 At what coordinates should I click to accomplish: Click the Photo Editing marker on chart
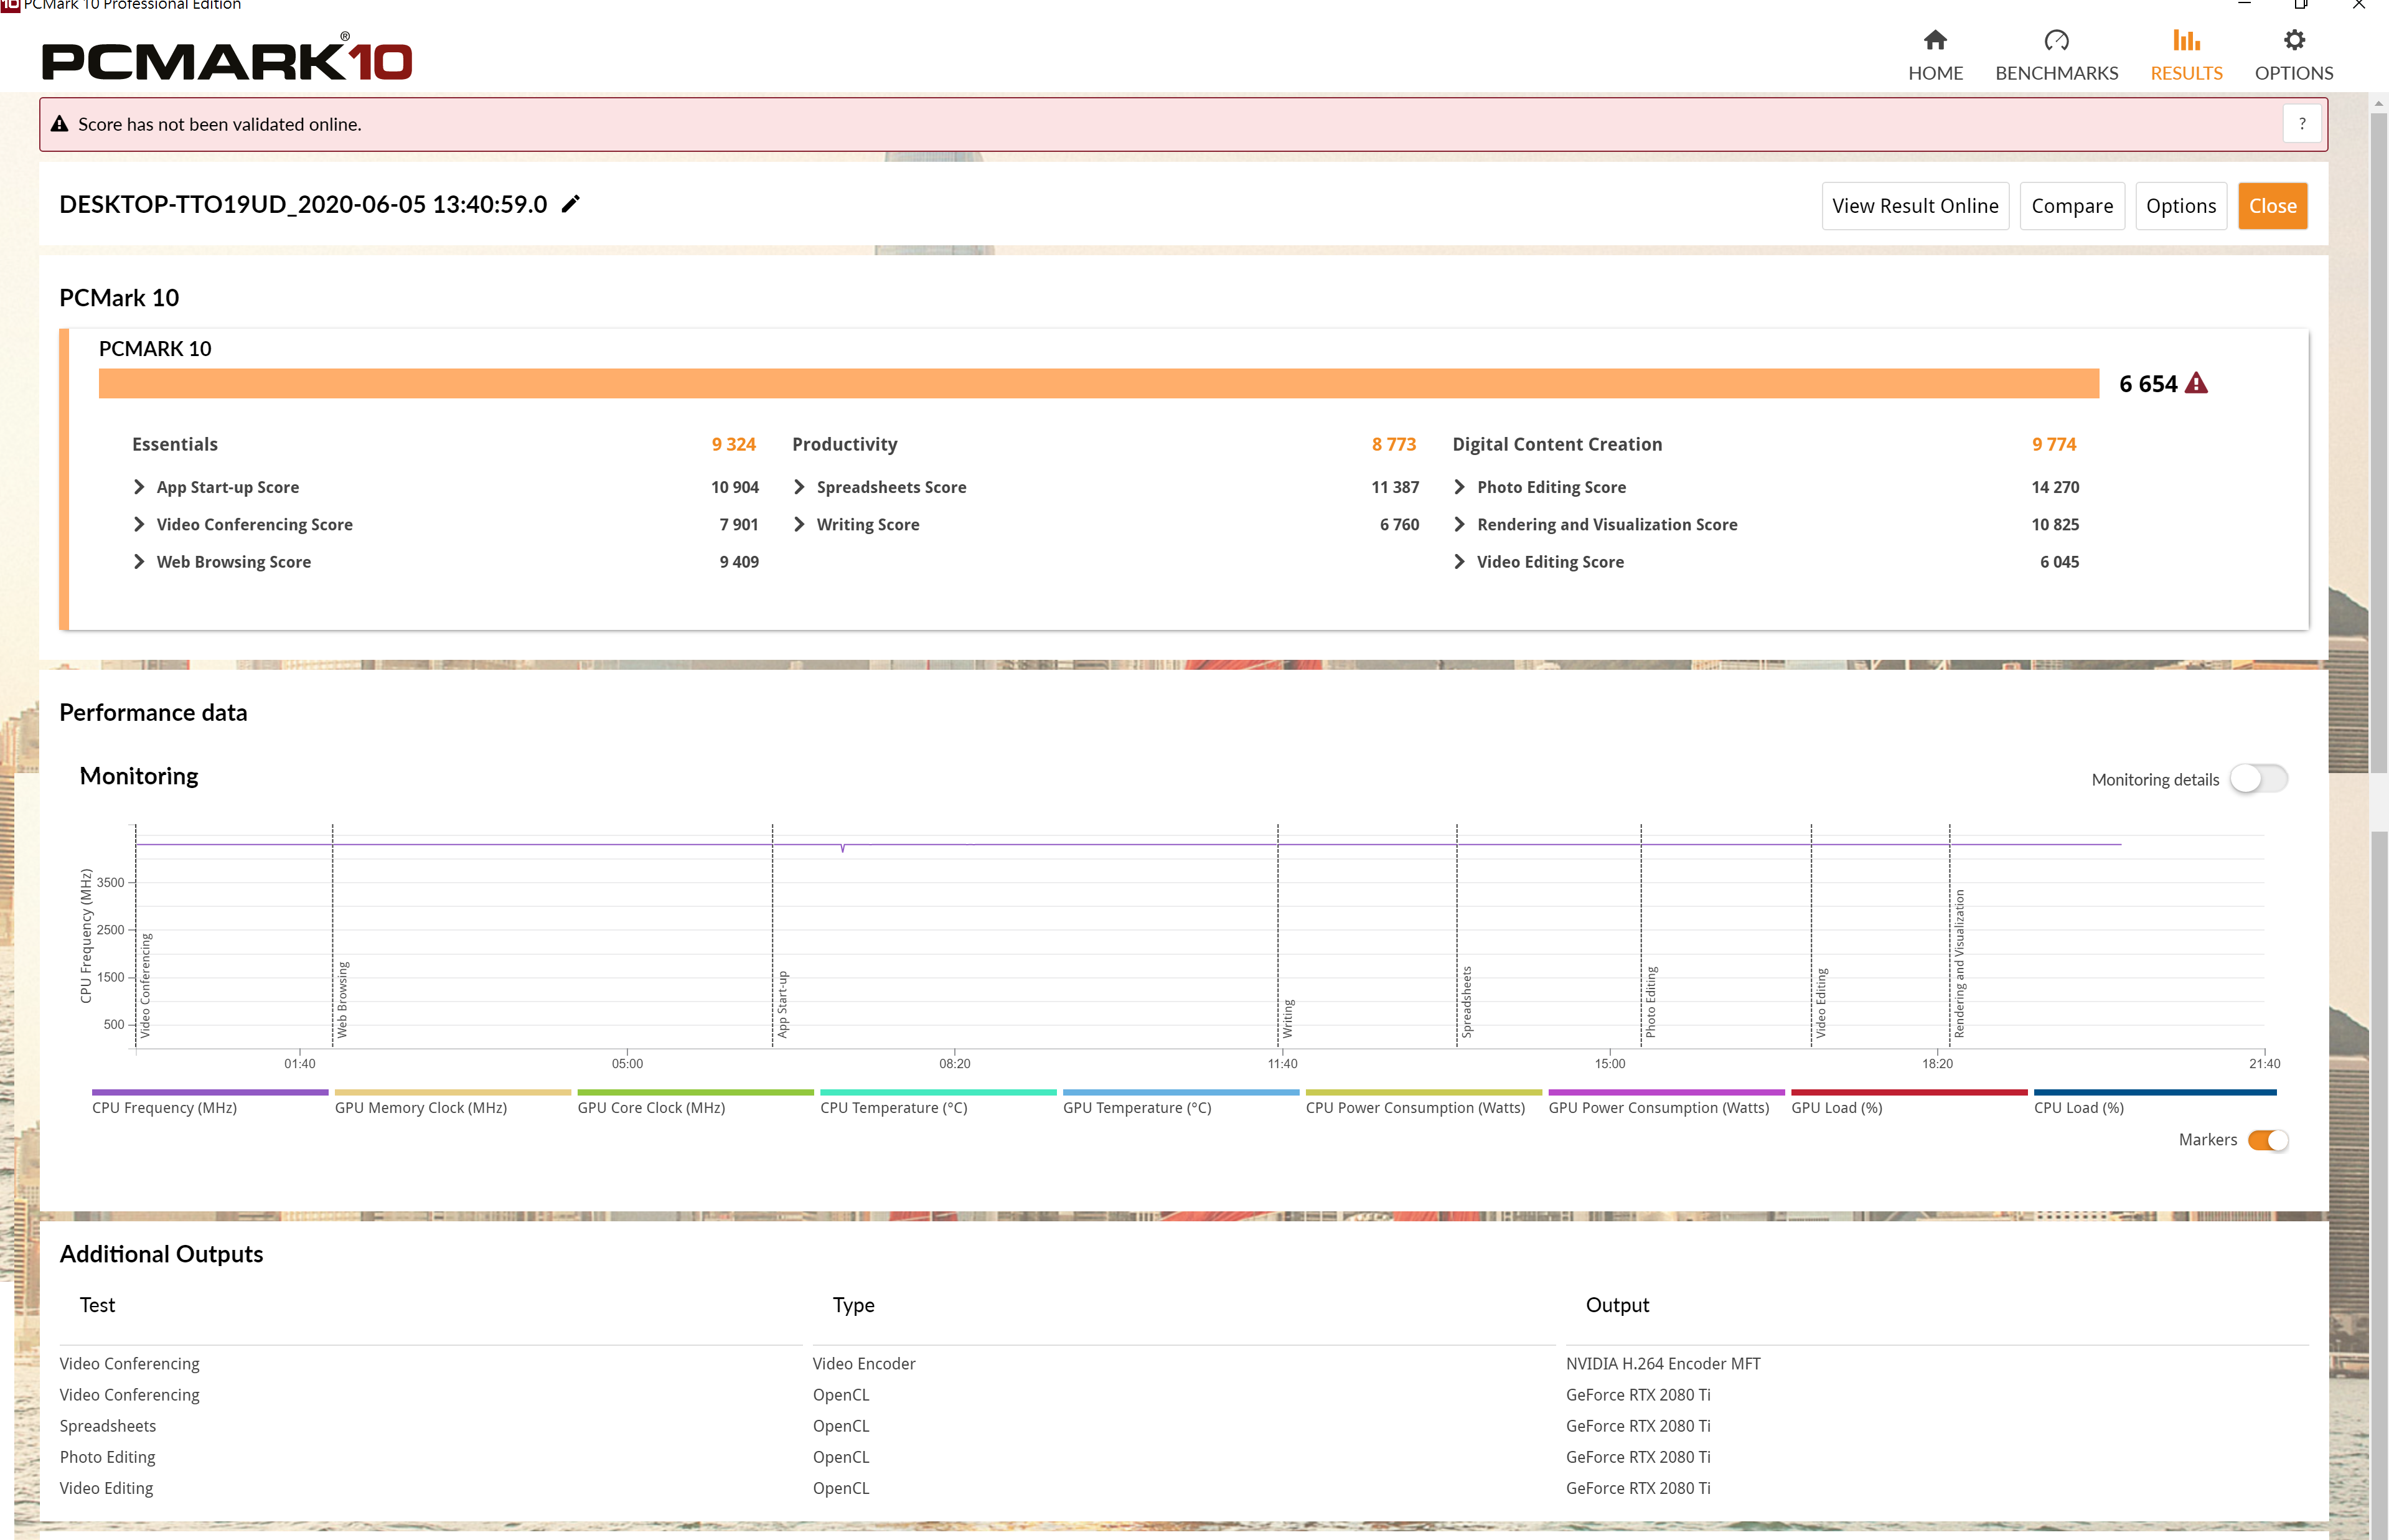1651,1002
